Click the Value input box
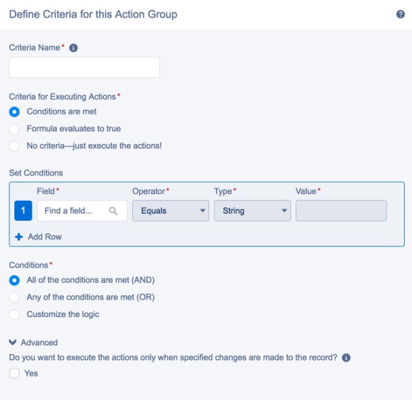 point(341,211)
